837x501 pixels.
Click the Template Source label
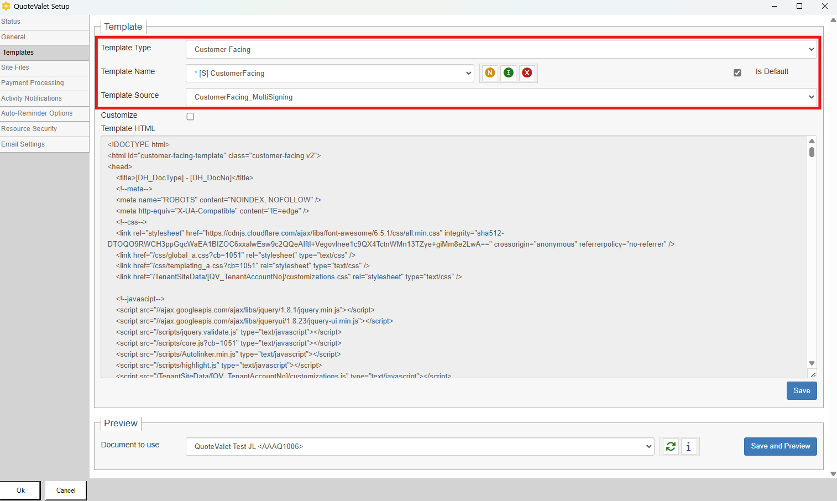[130, 96]
